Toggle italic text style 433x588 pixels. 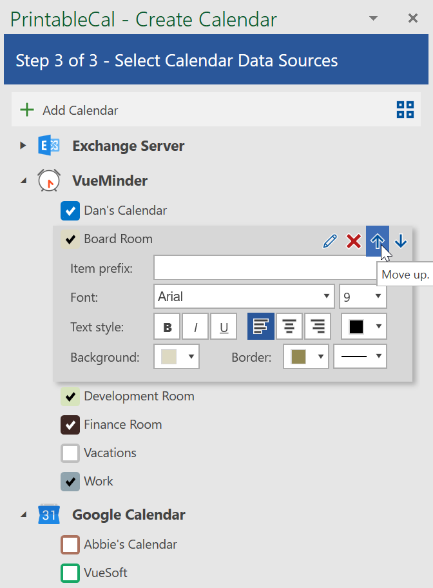click(195, 327)
